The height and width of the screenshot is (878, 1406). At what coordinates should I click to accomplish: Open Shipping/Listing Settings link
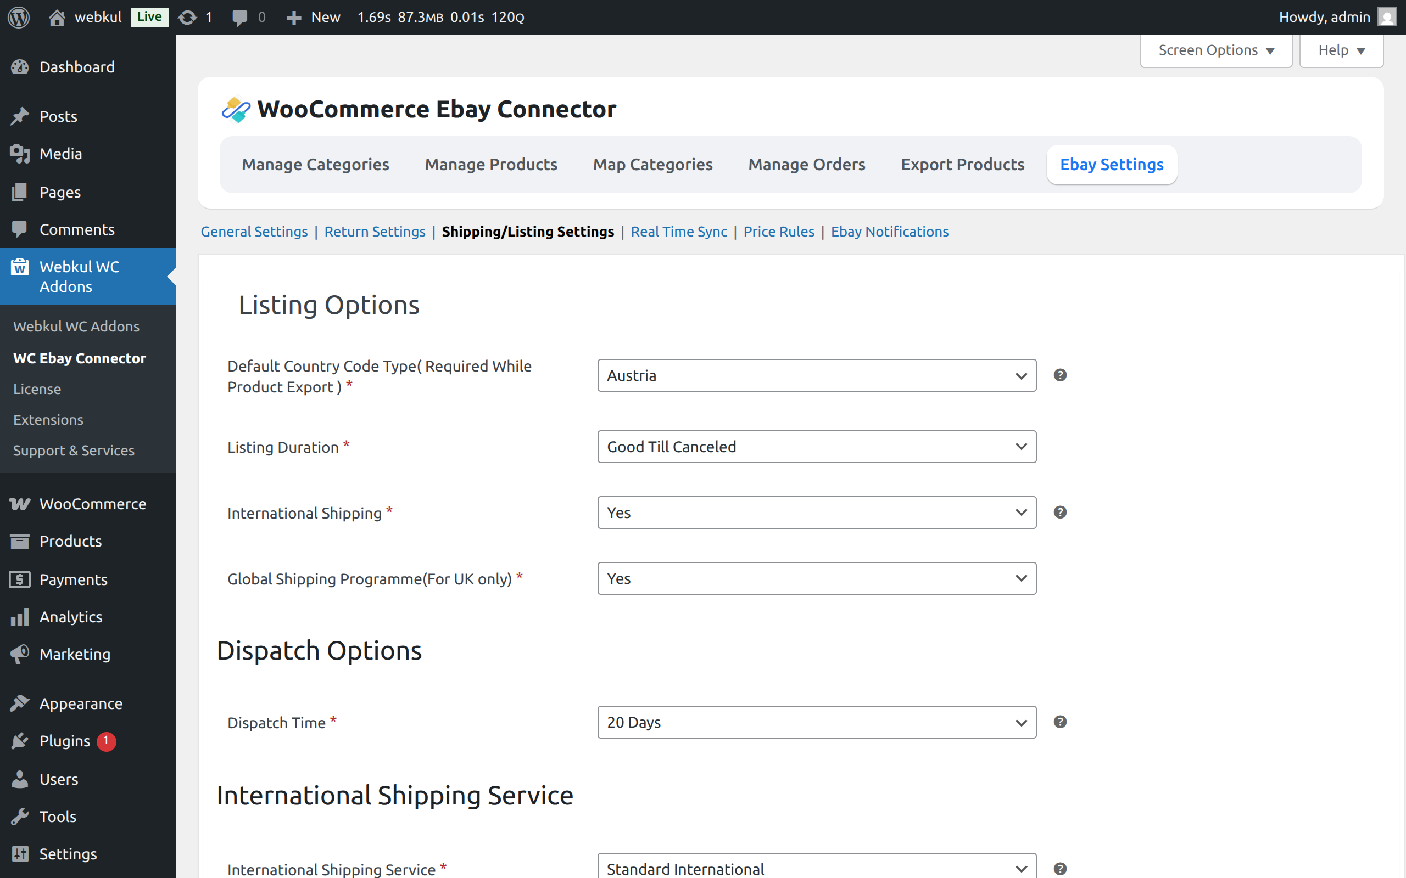pyautogui.click(x=528, y=232)
